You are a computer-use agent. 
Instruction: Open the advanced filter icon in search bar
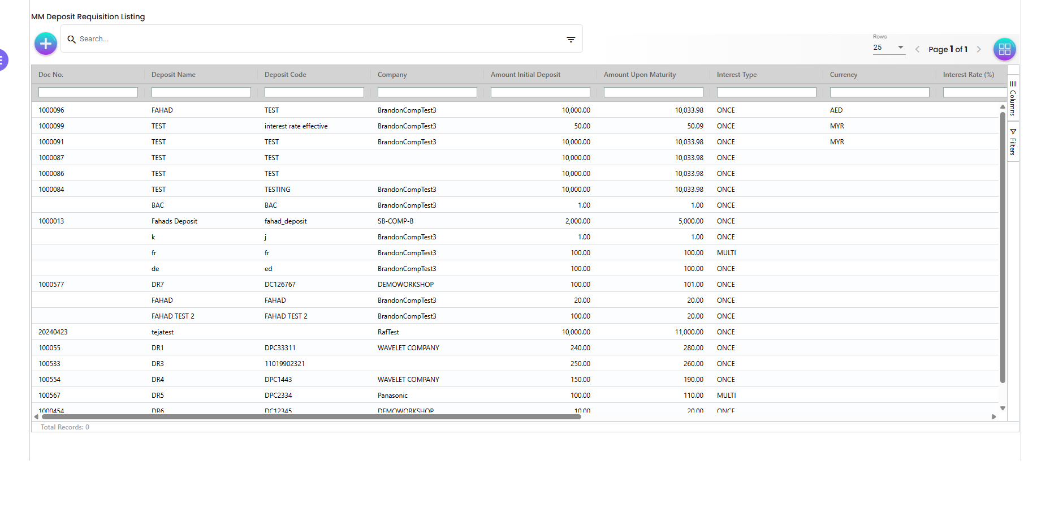571,39
